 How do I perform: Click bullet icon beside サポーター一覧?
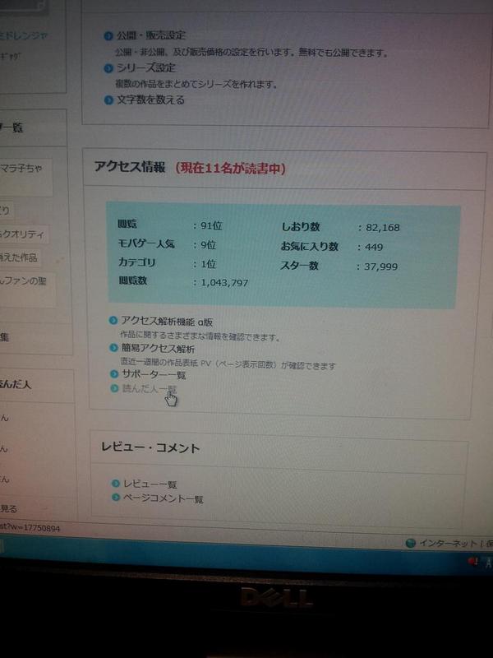114,373
